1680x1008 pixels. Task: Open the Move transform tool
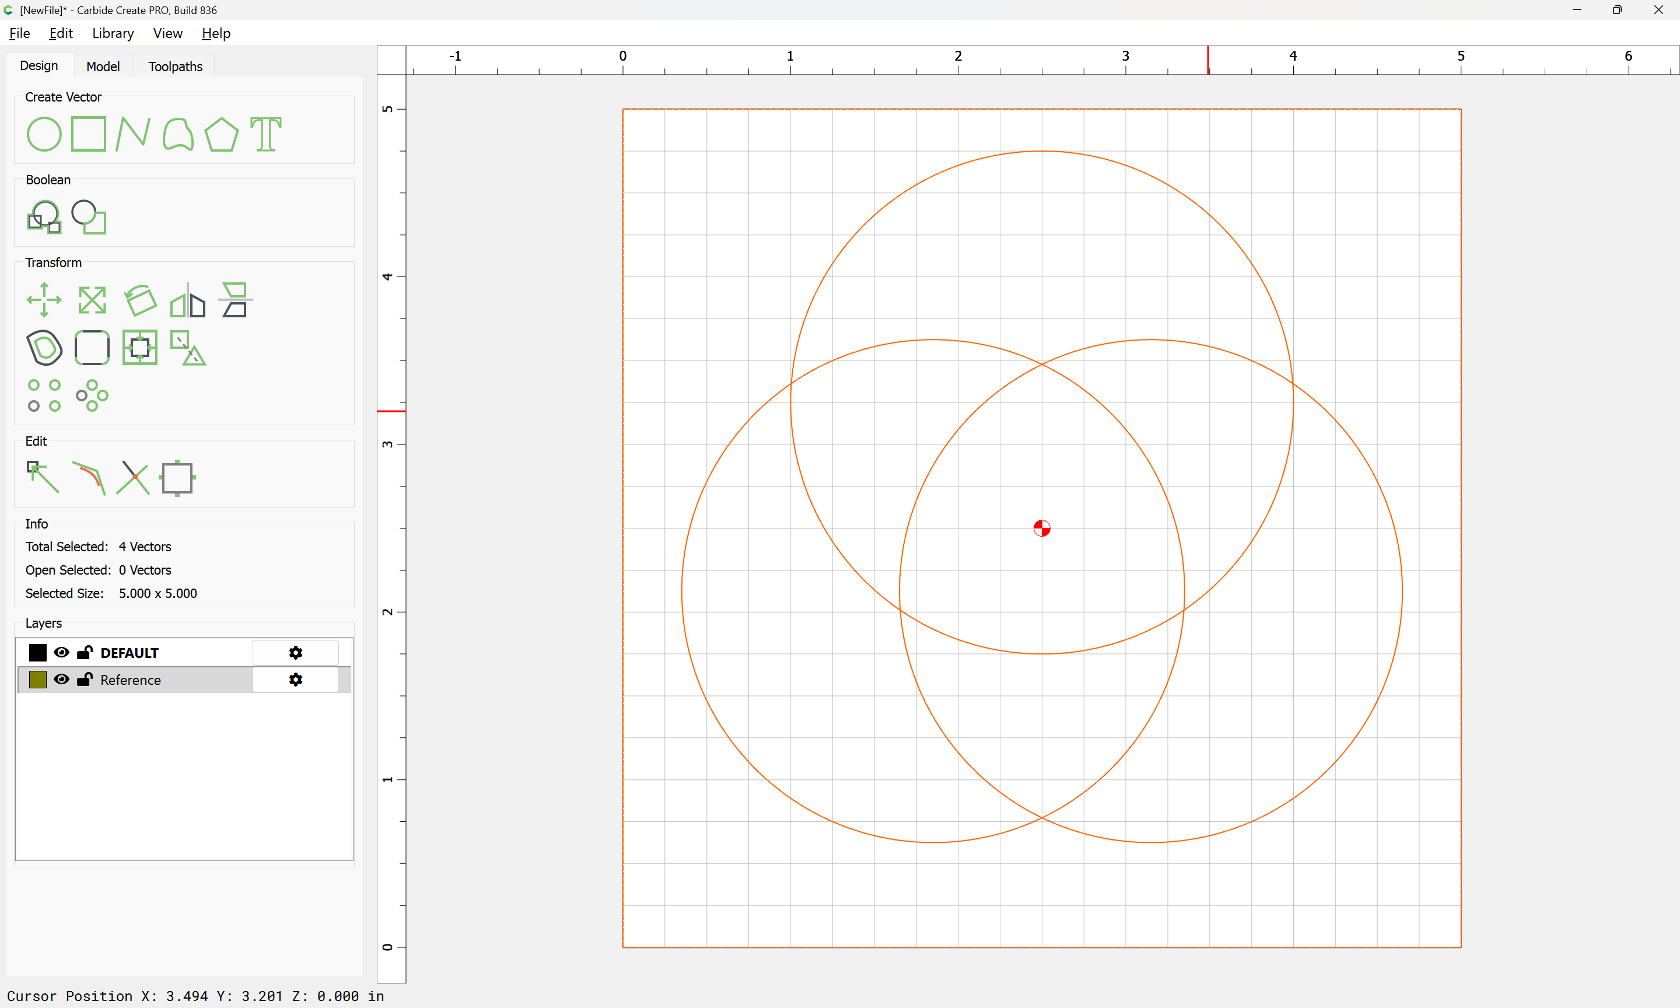44,300
